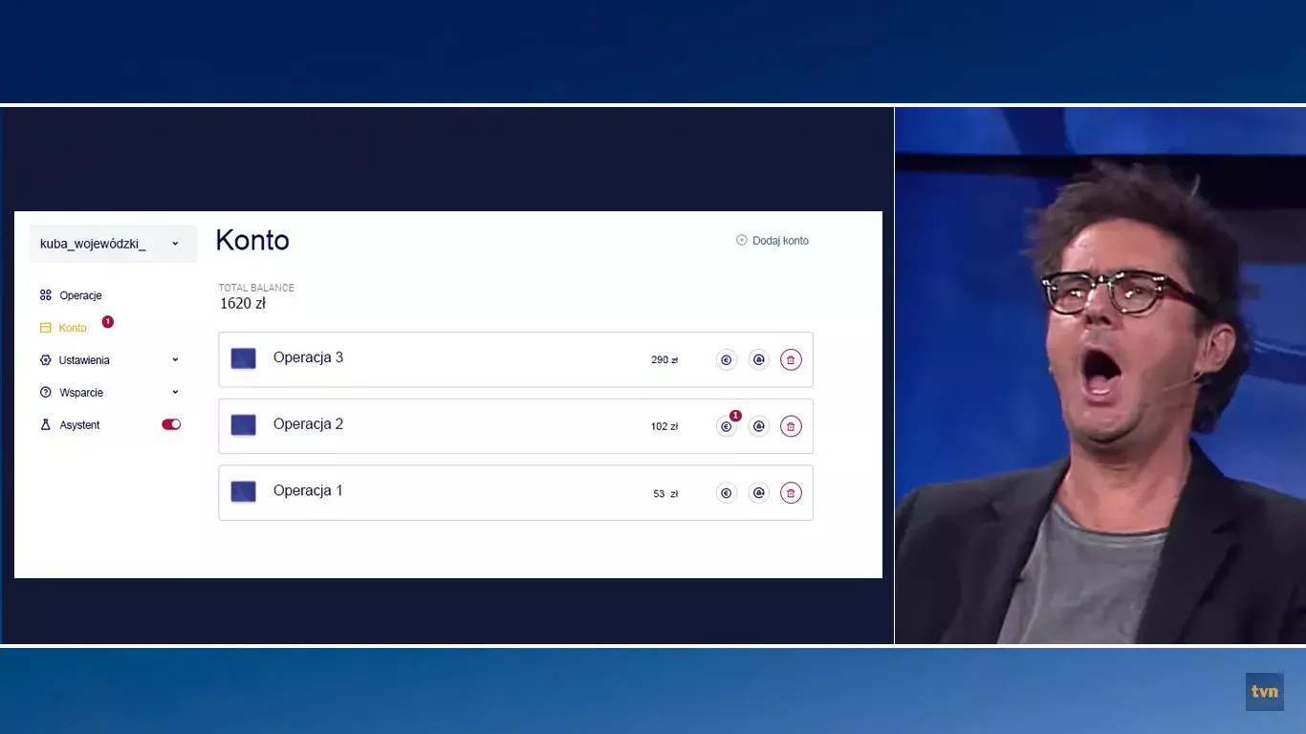Delete Operacja 2 with trash icon
This screenshot has width=1306, height=734.
point(791,426)
